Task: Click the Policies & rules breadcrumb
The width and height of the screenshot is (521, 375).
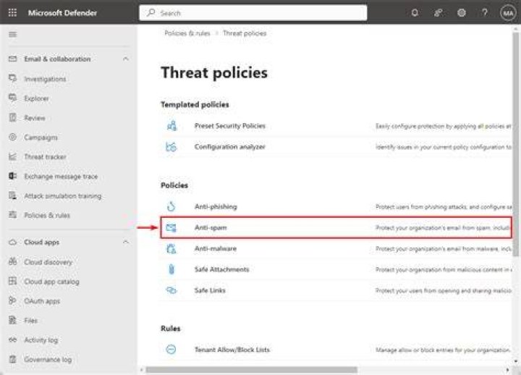Action: pos(187,33)
